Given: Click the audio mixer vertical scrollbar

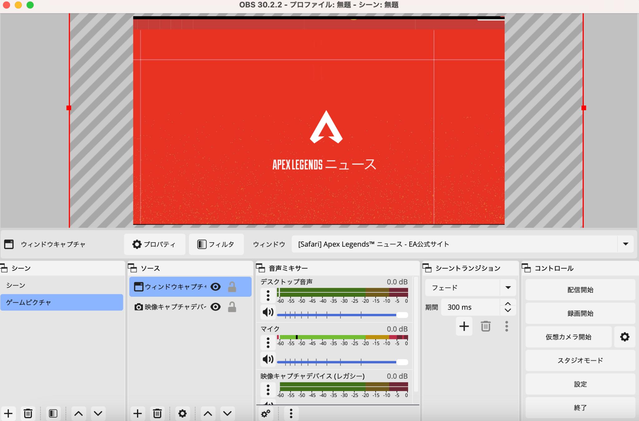Looking at the screenshot, I should pyautogui.click(x=416, y=334).
